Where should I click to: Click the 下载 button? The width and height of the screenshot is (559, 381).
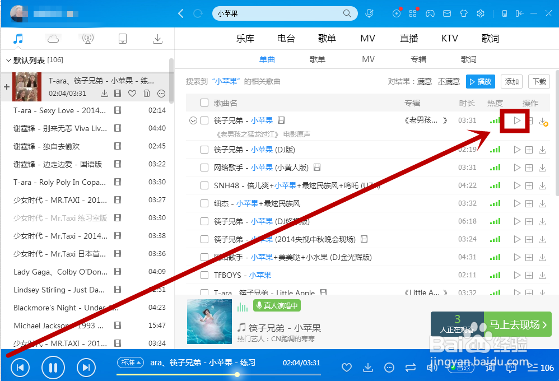[x=539, y=82]
